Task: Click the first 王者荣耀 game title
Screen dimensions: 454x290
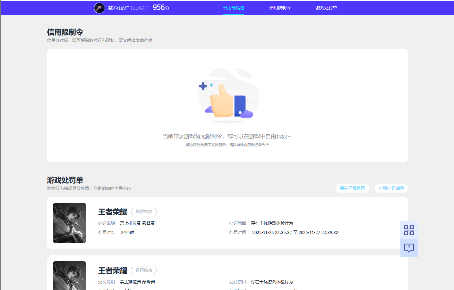Action: [x=112, y=211]
